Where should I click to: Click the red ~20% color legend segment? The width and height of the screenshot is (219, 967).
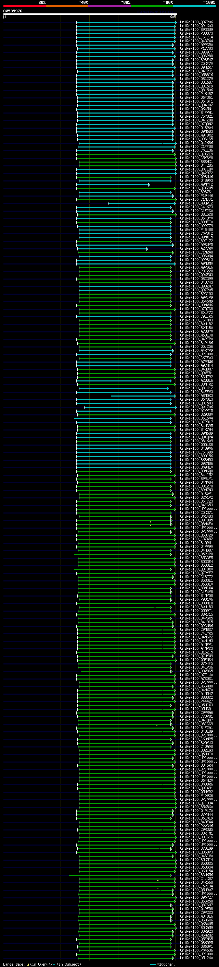point(24,7)
